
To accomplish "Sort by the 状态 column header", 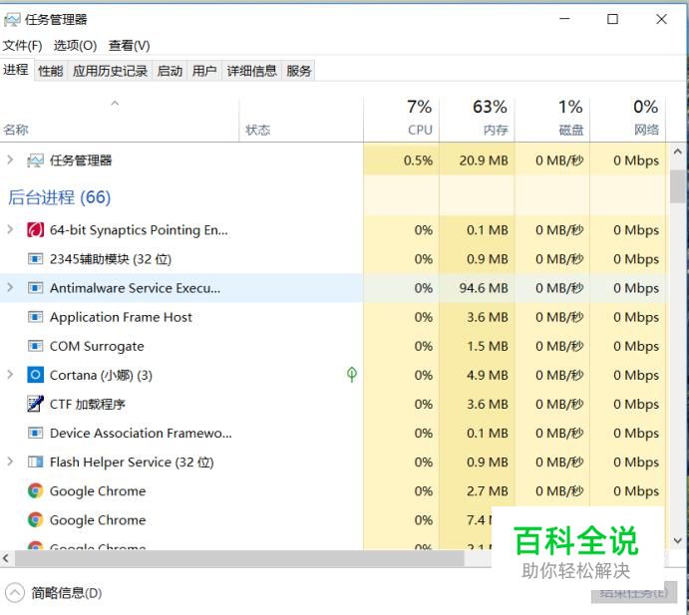I will click(301, 119).
